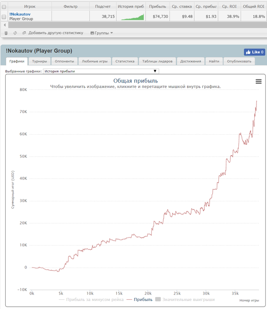The width and height of the screenshot is (267, 309).
Task: Sort by the Фильтр column header
Action: click(71, 7)
